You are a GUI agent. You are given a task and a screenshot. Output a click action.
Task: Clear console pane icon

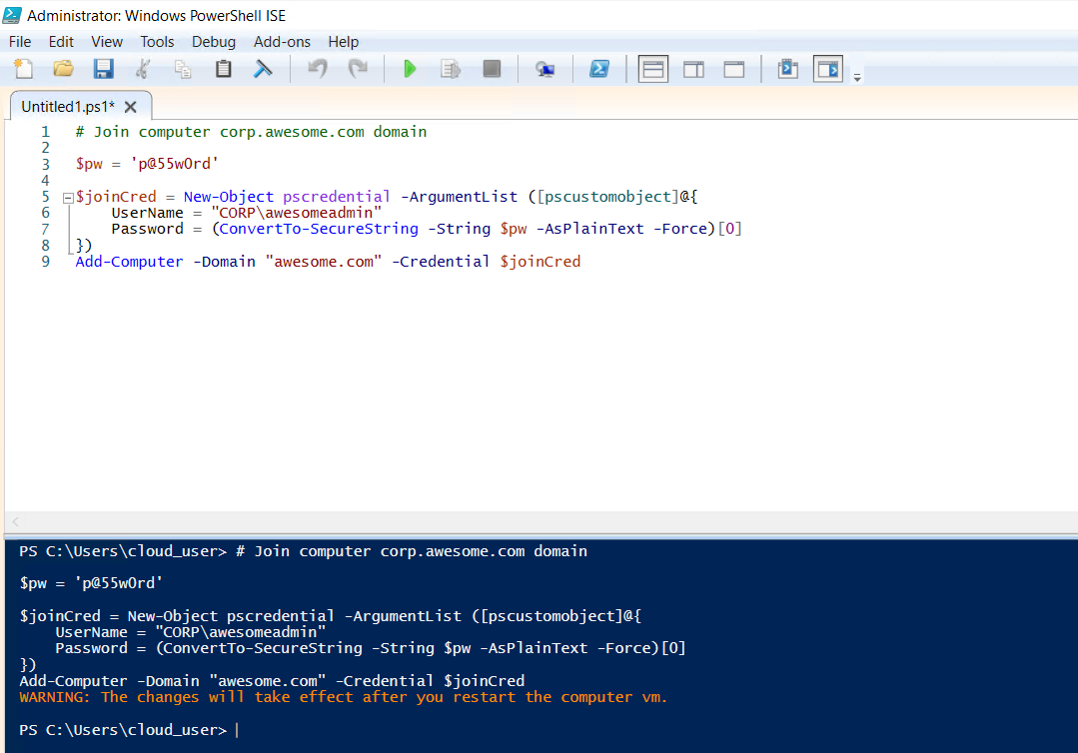click(x=264, y=69)
